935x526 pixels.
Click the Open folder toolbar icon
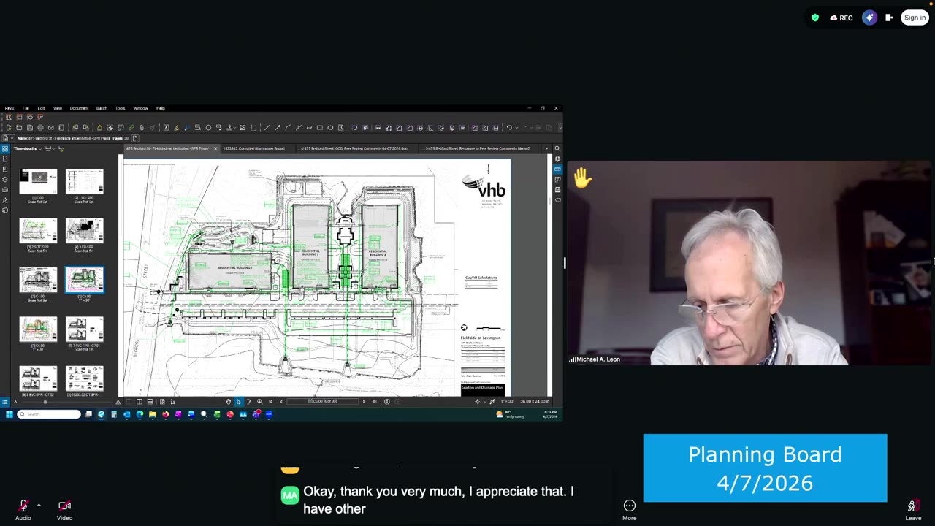point(19,128)
